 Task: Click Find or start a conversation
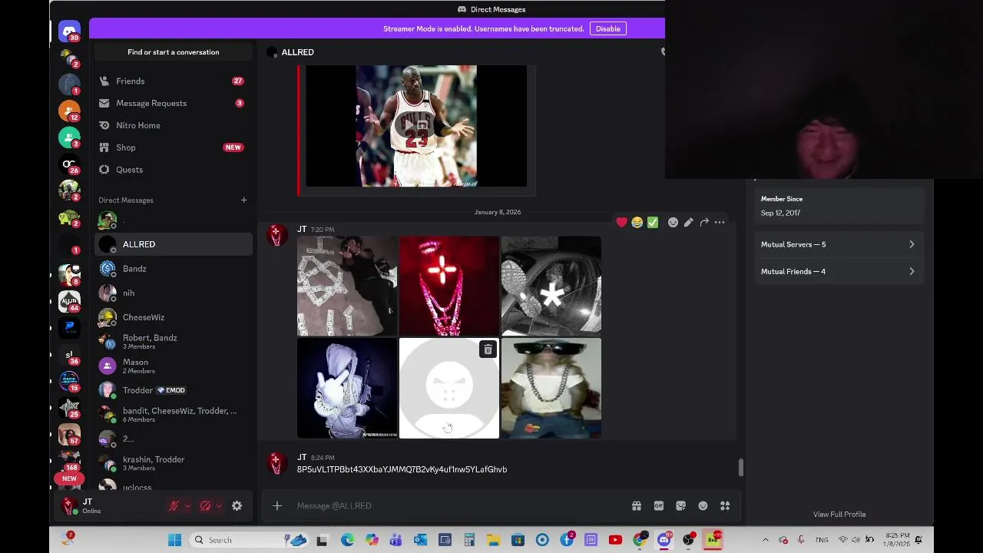[x=174, y=52]
